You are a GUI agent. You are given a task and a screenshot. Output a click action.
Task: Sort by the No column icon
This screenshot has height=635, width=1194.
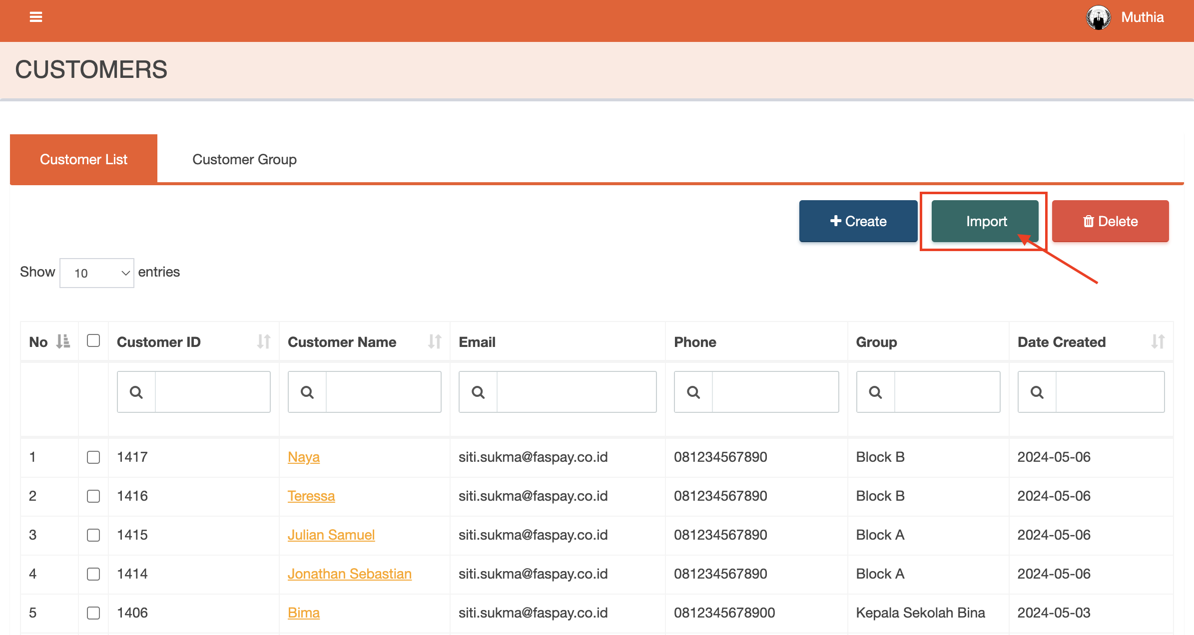point(63,341)
